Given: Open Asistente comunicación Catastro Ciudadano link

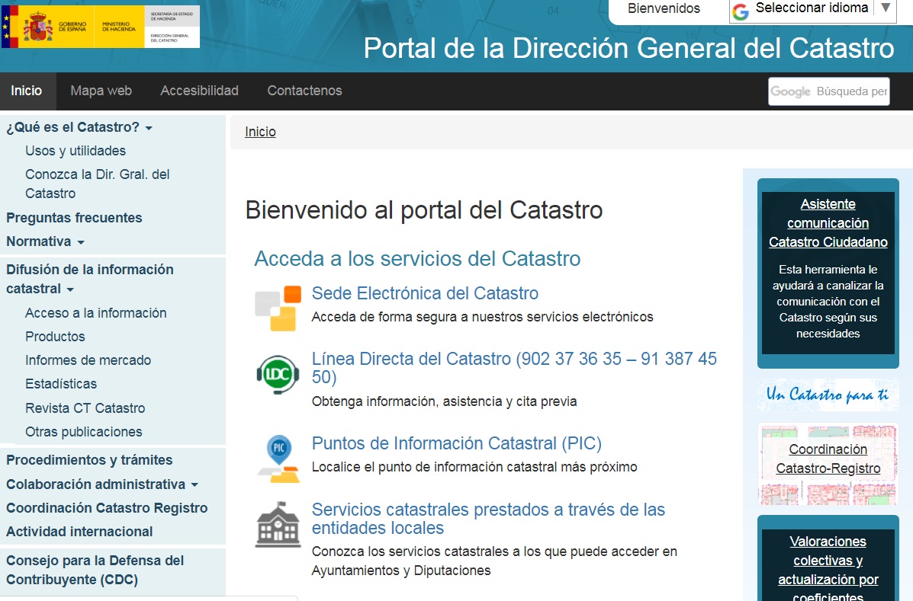Looking at the screenshot, I should click(x=828, y=223).
